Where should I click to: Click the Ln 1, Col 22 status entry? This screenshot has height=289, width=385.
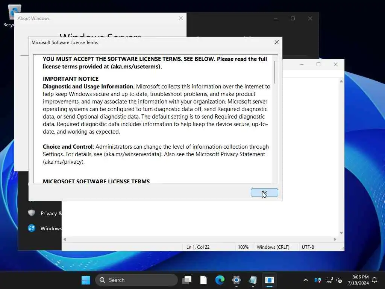click(198, 247)
